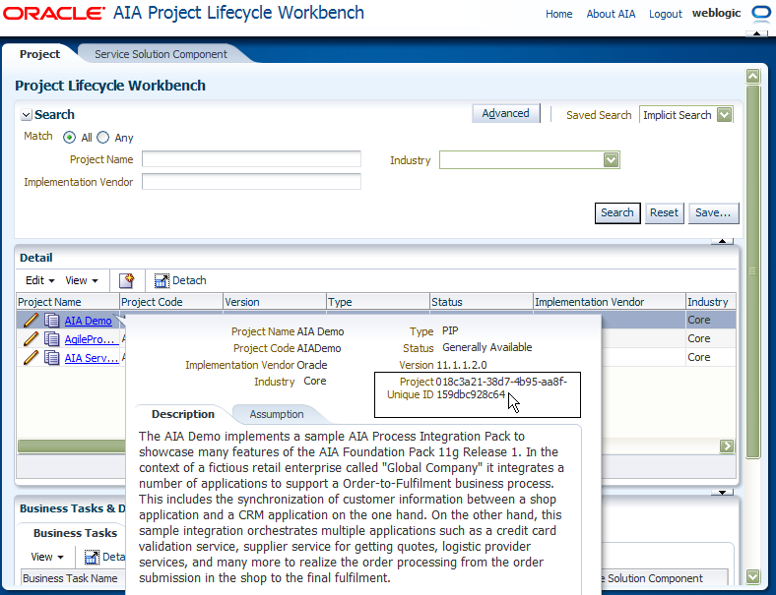Click the vertical page scrollbar thumb

click(752, 271)
